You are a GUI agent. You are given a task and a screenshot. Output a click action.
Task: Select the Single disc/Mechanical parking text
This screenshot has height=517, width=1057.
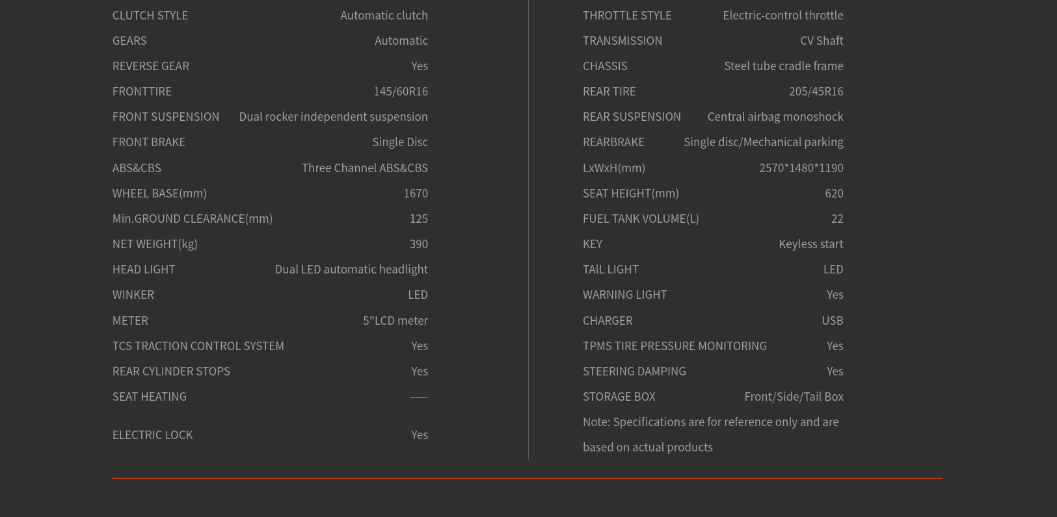coord(764,142)
